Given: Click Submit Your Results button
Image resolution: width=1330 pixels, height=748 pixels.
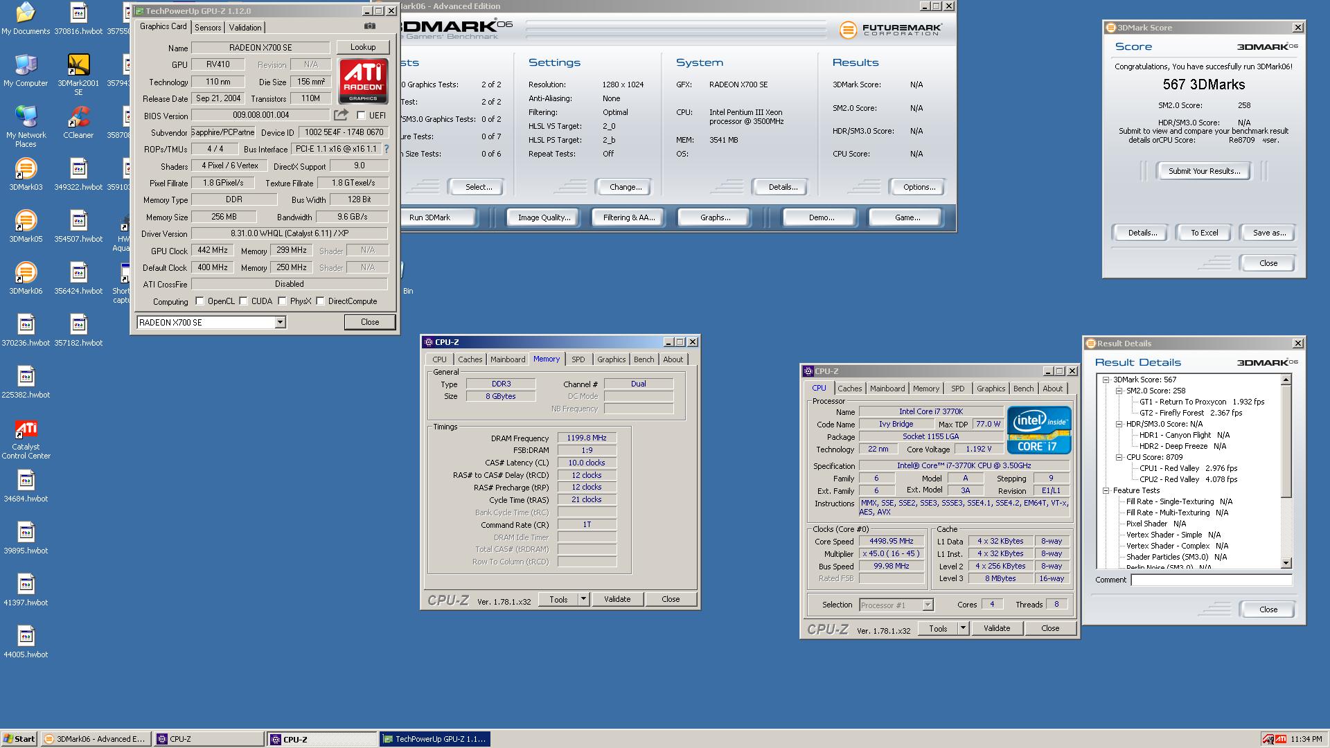Looking at the screenshot, I should click(x=1204, y=171).
